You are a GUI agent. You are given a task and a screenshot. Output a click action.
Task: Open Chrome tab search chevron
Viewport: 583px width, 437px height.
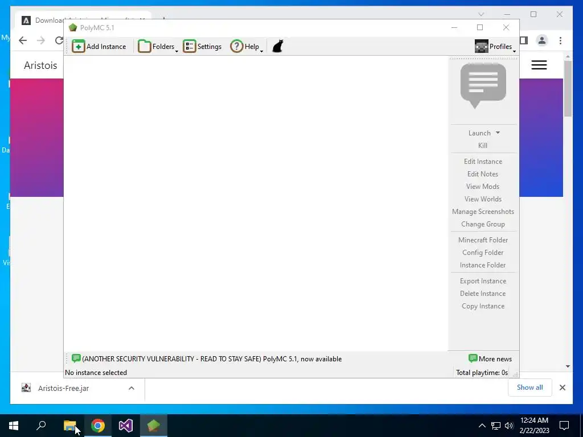click(x=481, y=14)
